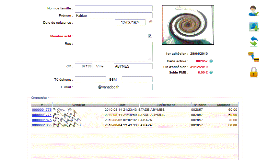Click LA KAZA in order 0000001675 row
The height and width of the screenshot is (160, 268).
(145, 120)
